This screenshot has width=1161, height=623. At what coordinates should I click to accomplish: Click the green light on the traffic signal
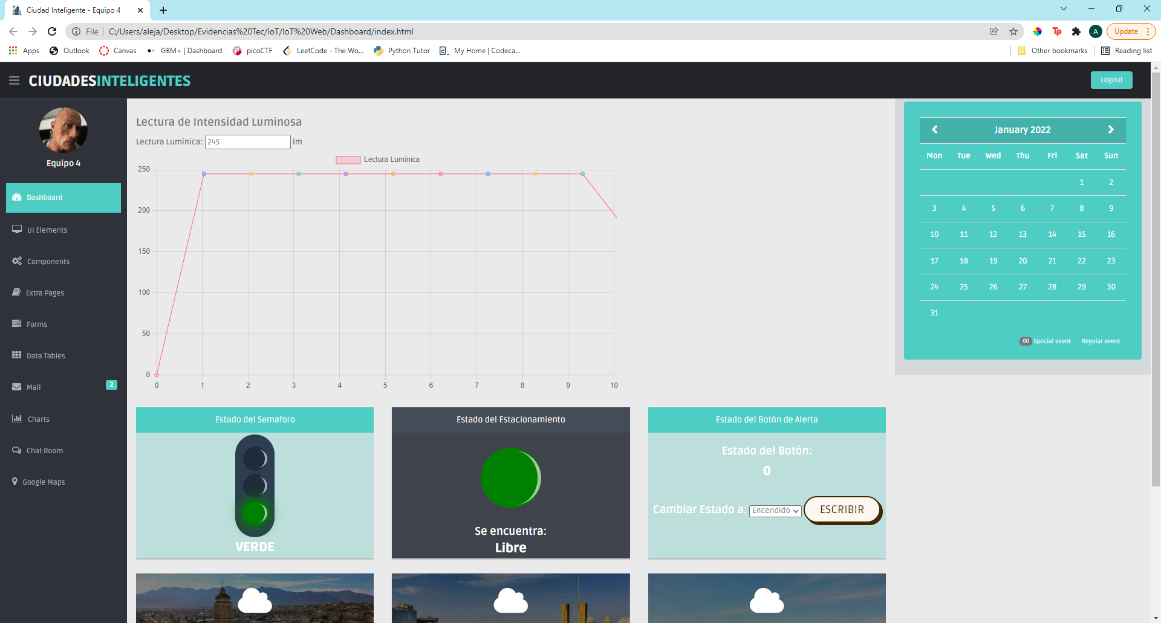[x=255, y=512]
